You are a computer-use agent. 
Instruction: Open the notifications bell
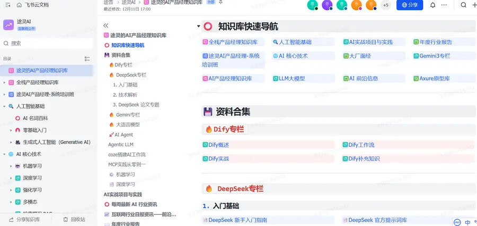(432, 5)
